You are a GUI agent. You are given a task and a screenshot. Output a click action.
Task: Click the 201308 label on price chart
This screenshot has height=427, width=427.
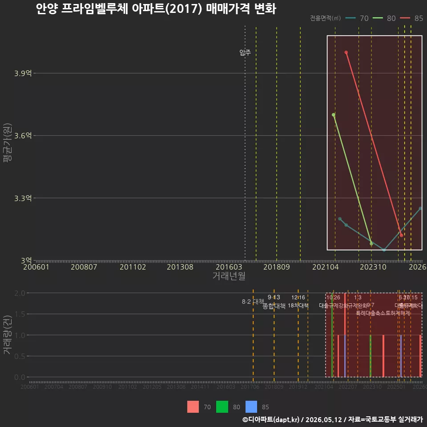click(x=180, y=267)
